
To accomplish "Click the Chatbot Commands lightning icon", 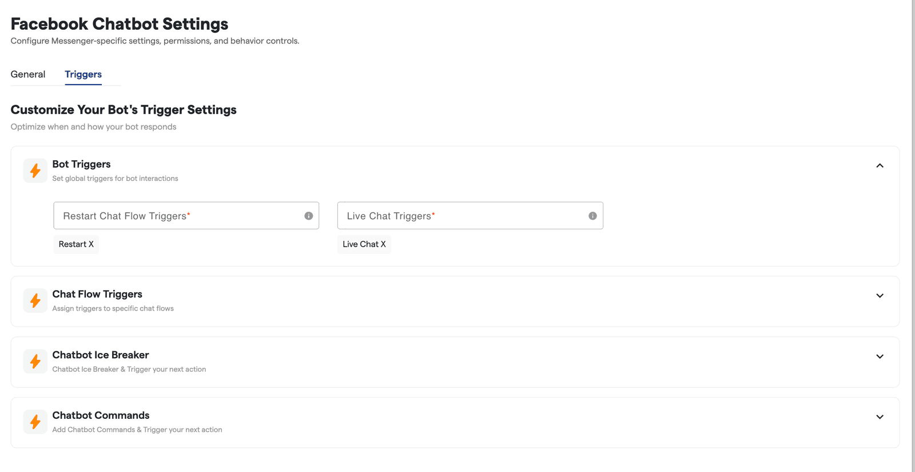I will (35, 422).
